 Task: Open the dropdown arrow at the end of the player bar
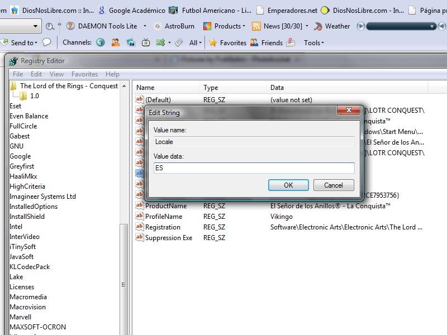pos(432,26)
